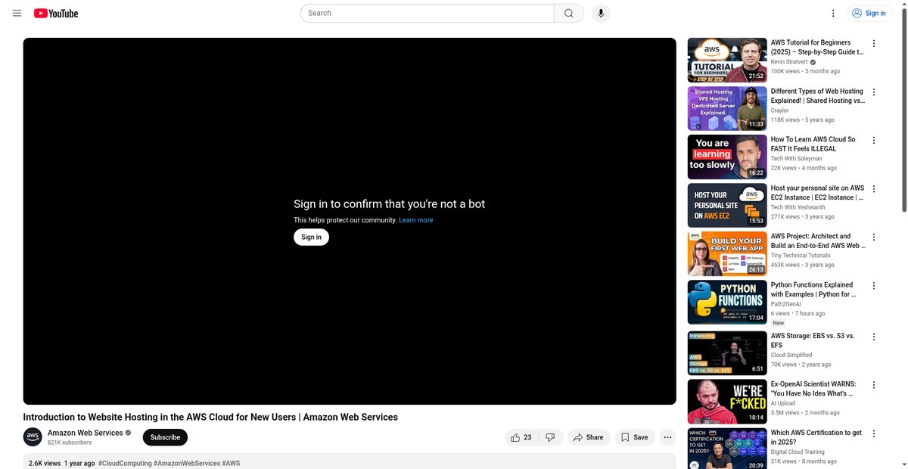Open AI Upload channel name
The width and height of the screenshot is (908, 469).
click(783, 403)
